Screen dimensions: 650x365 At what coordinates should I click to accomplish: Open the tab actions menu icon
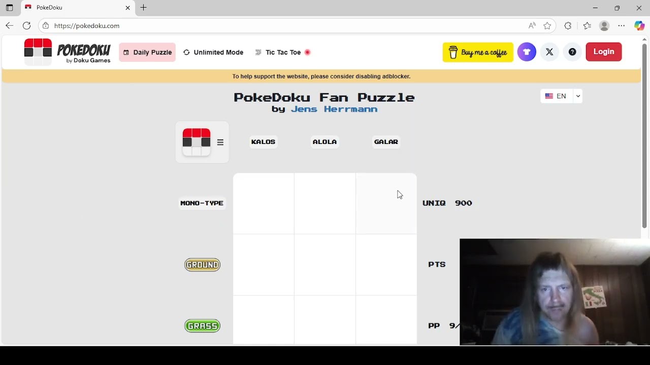coord(9,8)
